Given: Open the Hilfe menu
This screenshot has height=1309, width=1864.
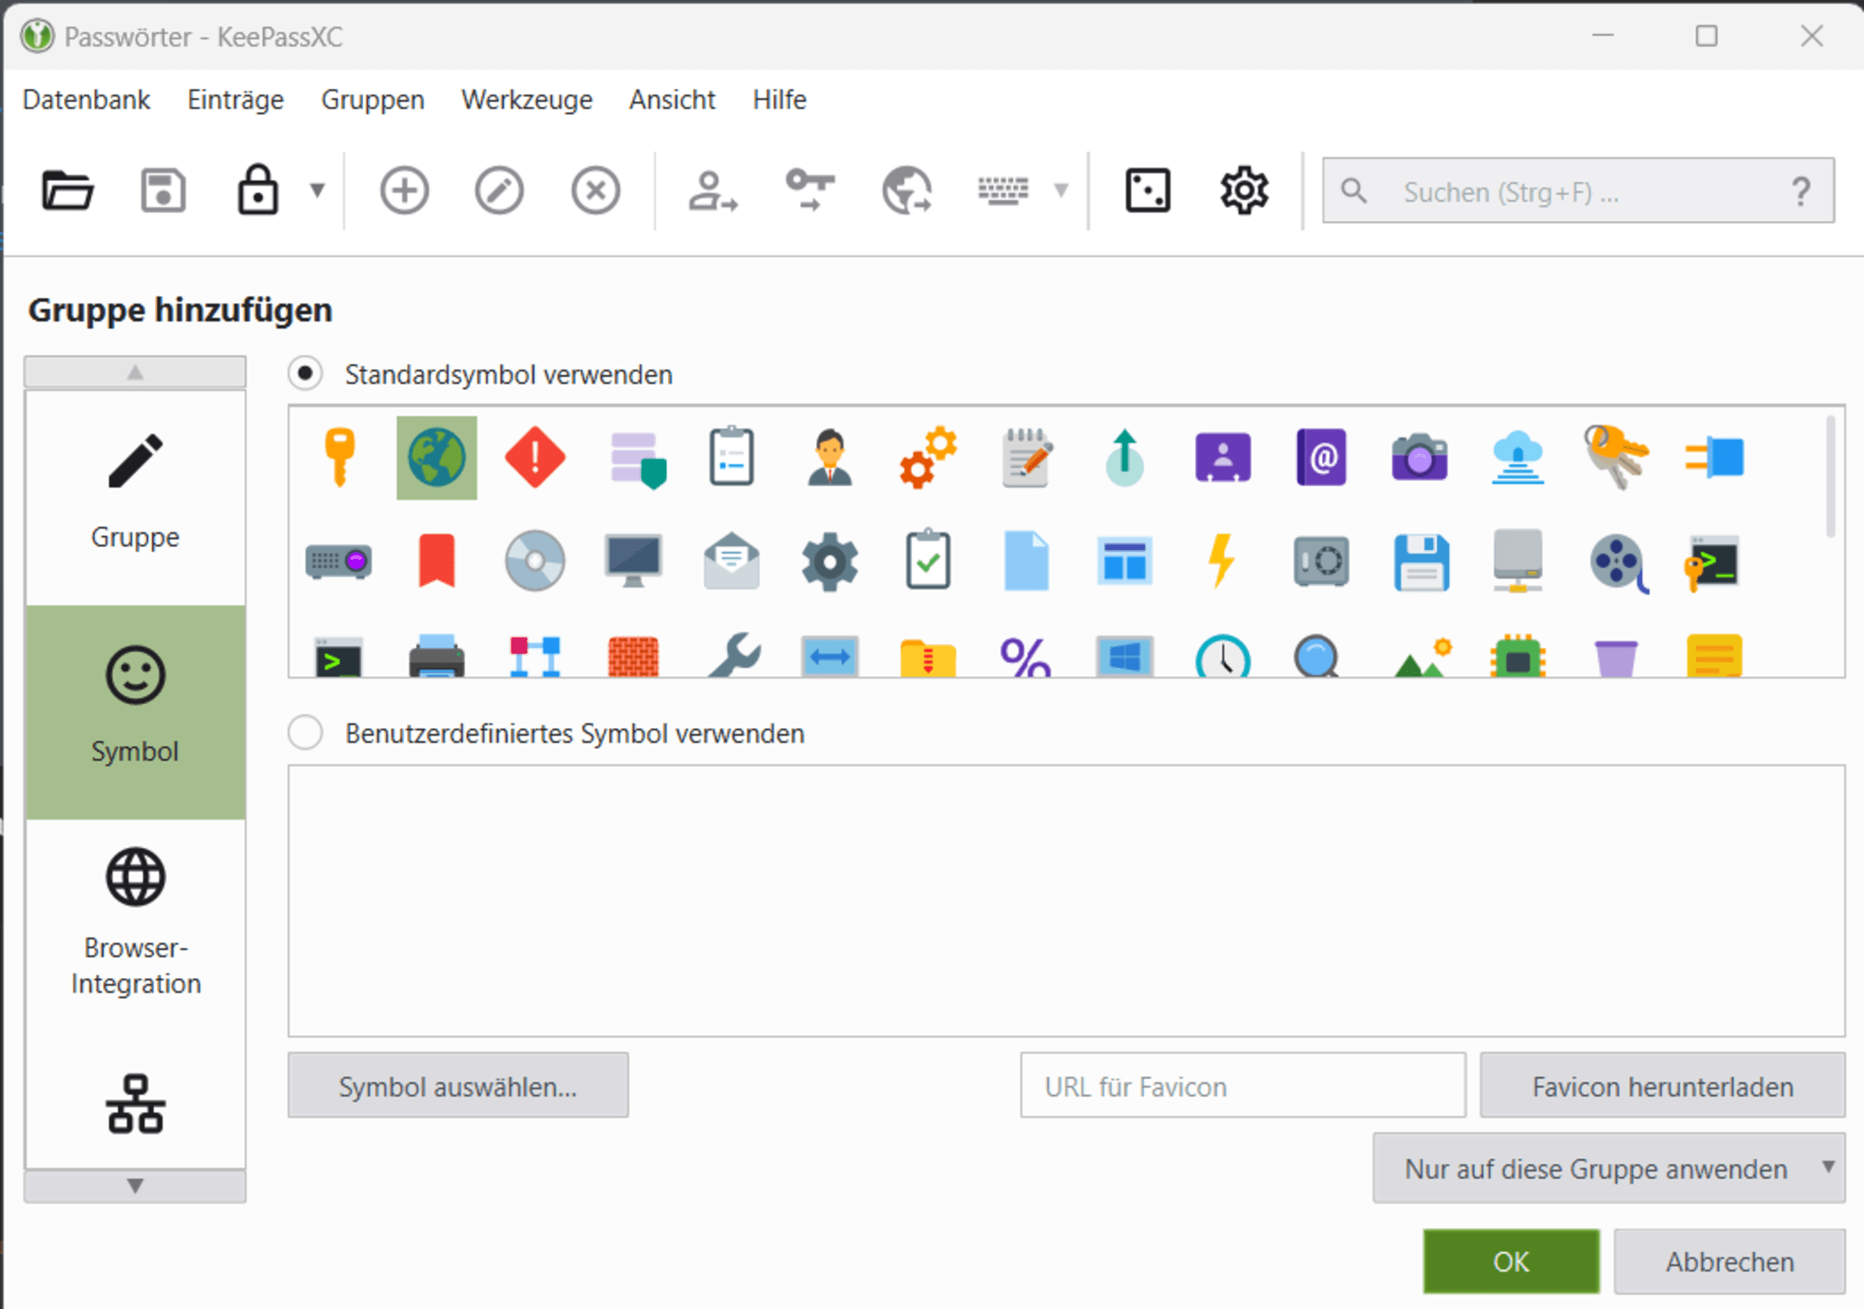Looking at the screenshot, I should (x=780, y=100).
